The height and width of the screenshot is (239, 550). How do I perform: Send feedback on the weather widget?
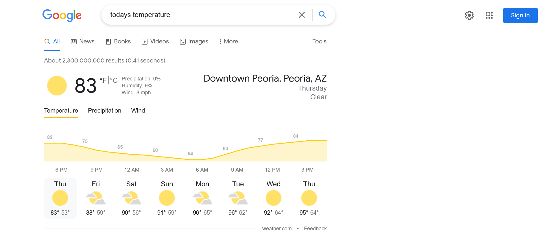click(x=315, y=228)
